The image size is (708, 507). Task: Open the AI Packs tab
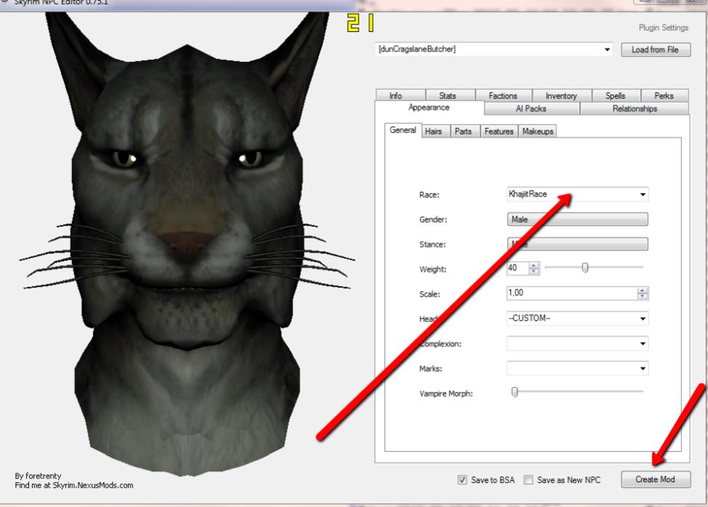(531, 108)
